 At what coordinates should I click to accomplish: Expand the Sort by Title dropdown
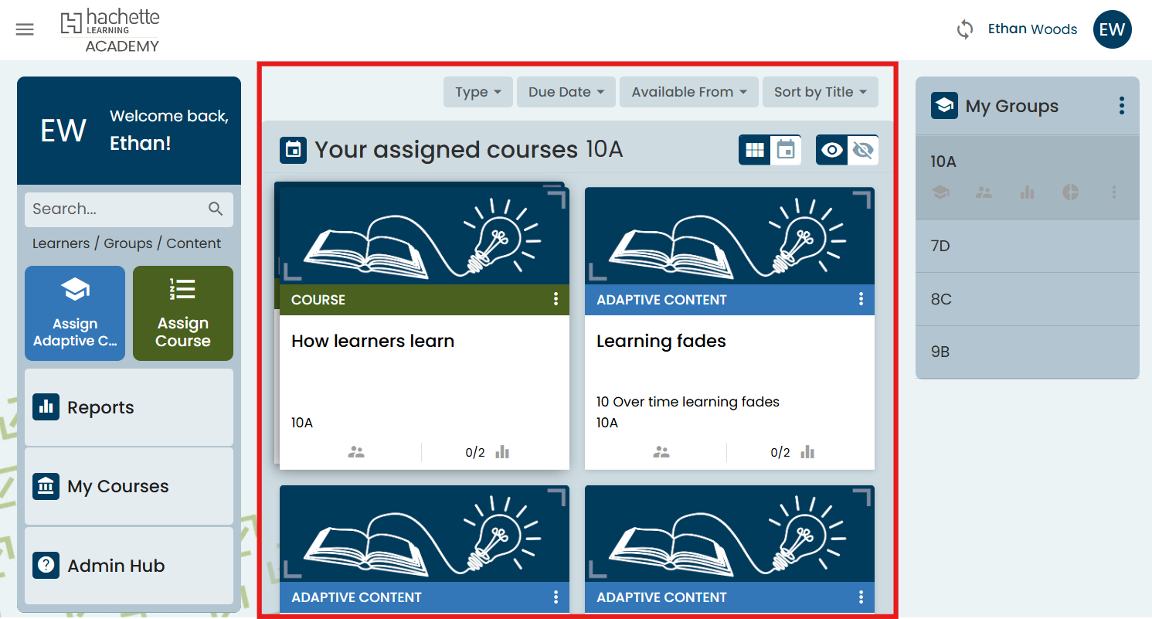[x=820, y=92]
